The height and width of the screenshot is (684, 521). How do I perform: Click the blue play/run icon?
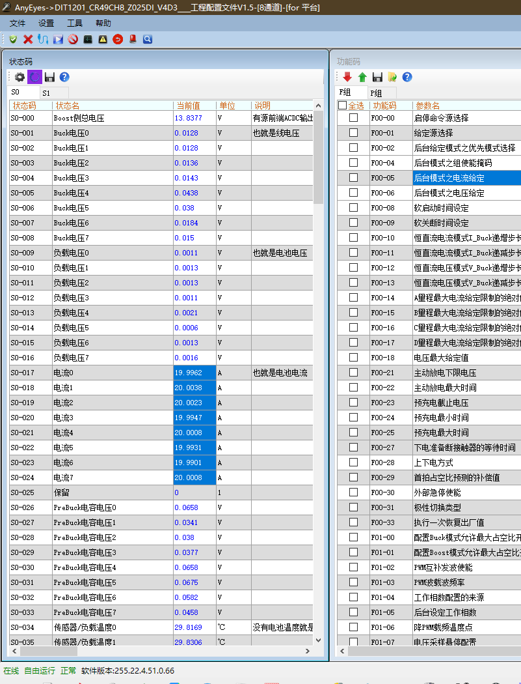58,39
